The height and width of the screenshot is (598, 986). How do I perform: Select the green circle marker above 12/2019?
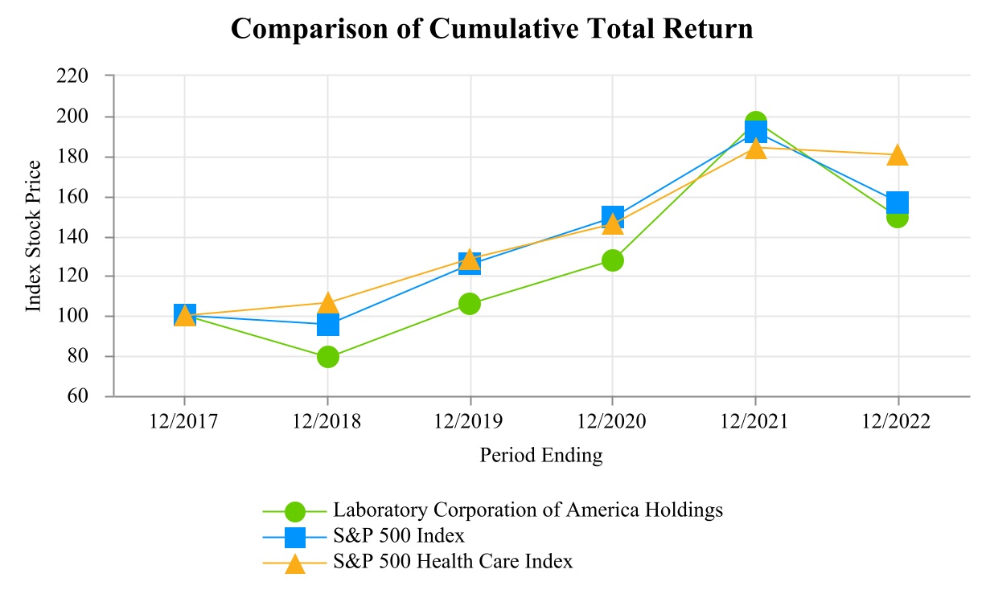point(470,304)
